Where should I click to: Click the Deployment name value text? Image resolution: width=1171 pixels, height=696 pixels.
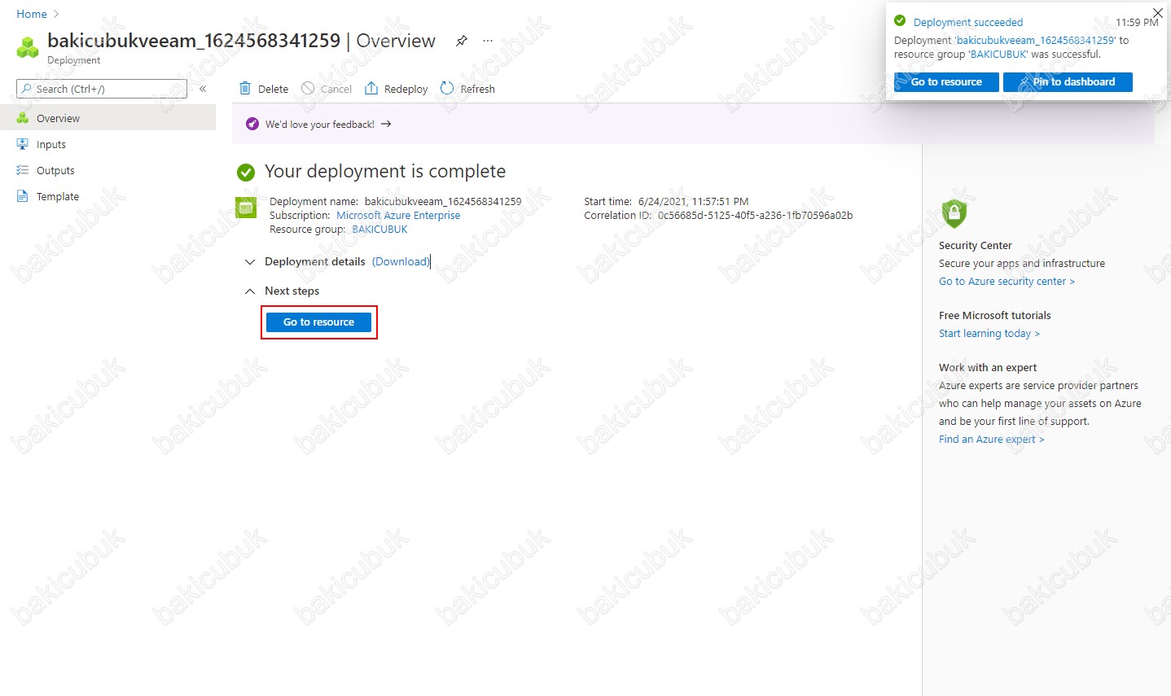click(x=443, y=202)
